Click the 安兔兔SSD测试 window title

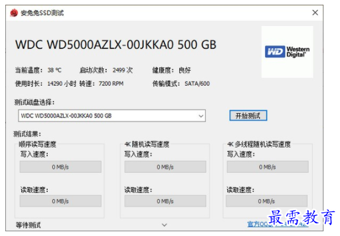coord(42,13)
